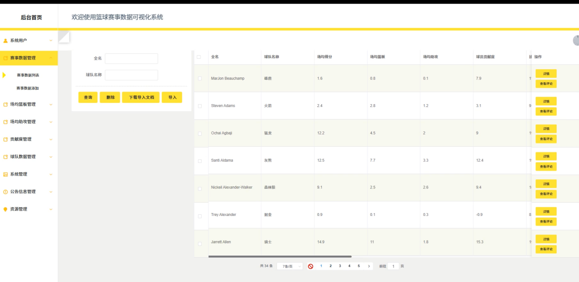
Task: Select the 球队数据管理 menu label
Action: coord(23,157)
